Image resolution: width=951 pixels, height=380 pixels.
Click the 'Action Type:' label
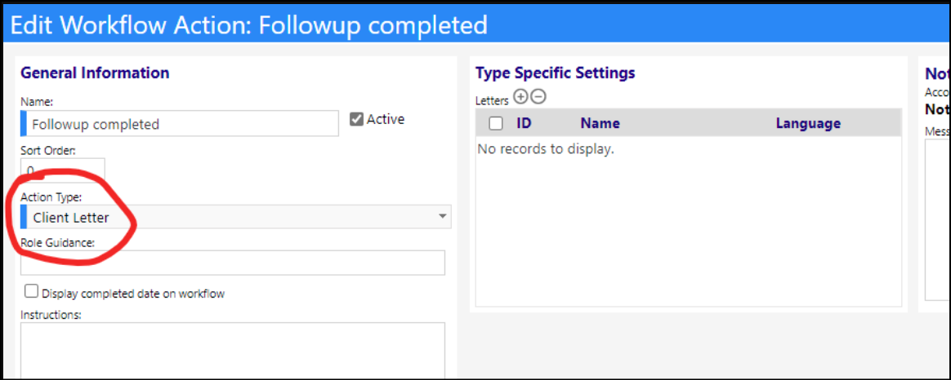pos(51,197)
